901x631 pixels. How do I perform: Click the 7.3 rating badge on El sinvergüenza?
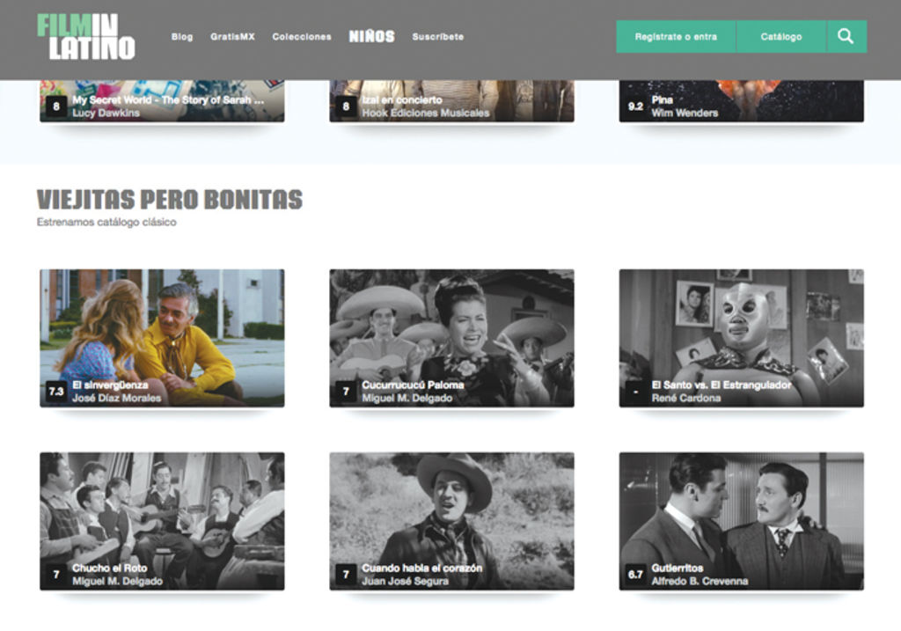[x=56, y=392]
